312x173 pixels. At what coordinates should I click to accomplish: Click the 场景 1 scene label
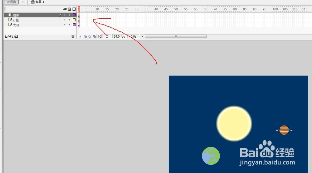coord(40,2)
